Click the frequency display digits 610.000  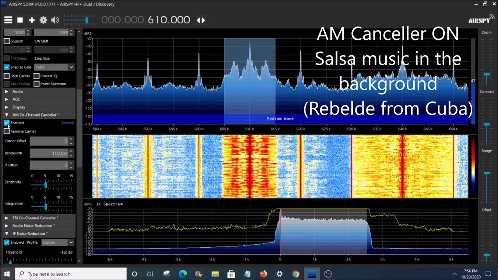click(x=169, y=20)
